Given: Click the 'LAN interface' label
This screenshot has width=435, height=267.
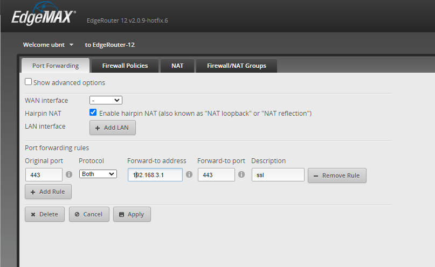Looking at the screenshot, I should (x=45, y=127).
